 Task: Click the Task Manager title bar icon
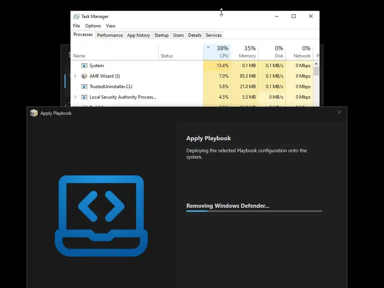(x=76, y=16)
